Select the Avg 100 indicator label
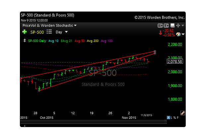Viewport: 199px width, 132px height. [x=106, y=41]
